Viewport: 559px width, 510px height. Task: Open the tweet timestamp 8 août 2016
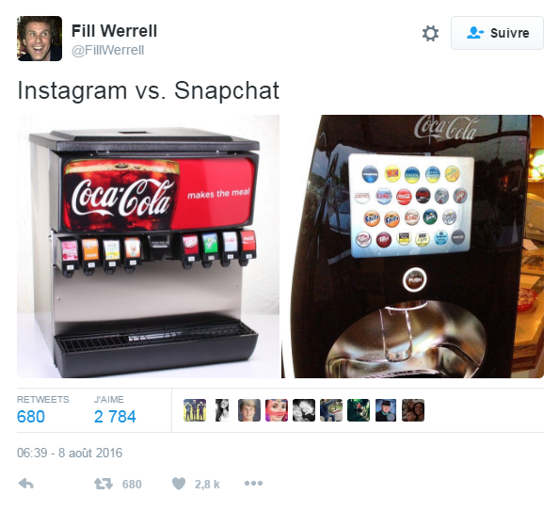pos(70,453)
